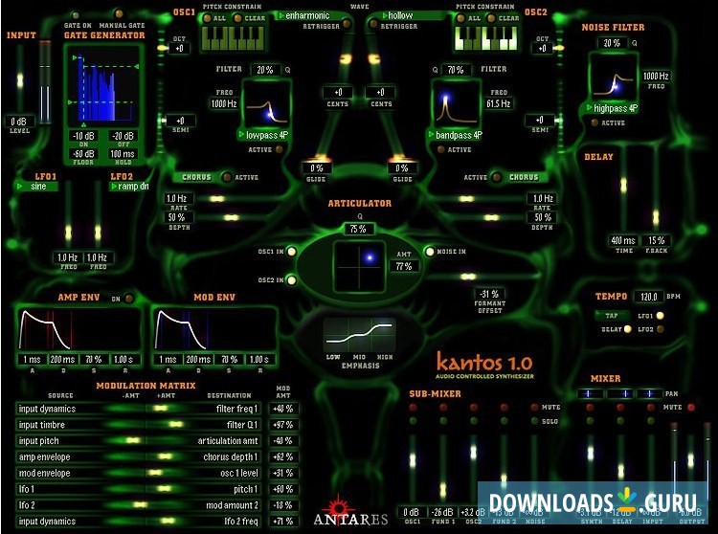Mute the OSC2 sub-mixer channel
The image size is (718, 534).
(474, 407)
